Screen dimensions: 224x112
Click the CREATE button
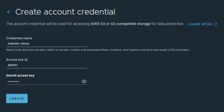click(x=17, y=98)
